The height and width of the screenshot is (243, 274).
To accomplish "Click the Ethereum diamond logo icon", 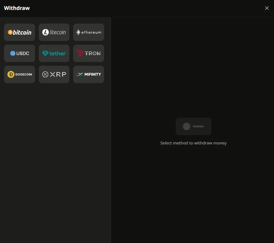I will coord(78,32).
